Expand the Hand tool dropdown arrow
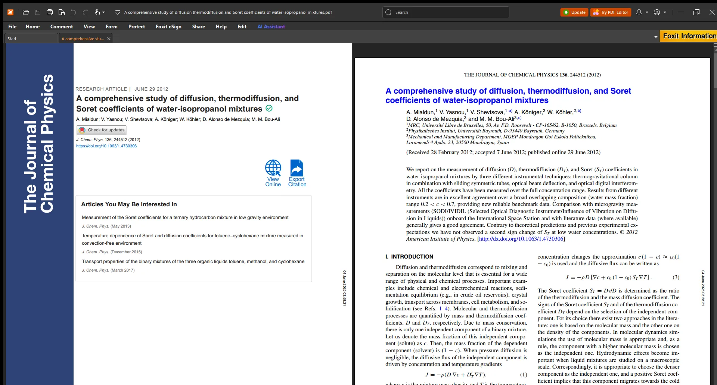717x385 pixels. point(104,12)
